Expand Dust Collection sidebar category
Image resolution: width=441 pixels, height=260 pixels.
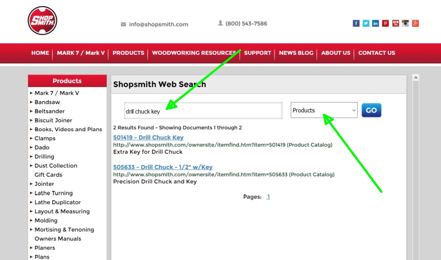click(56, 166)
